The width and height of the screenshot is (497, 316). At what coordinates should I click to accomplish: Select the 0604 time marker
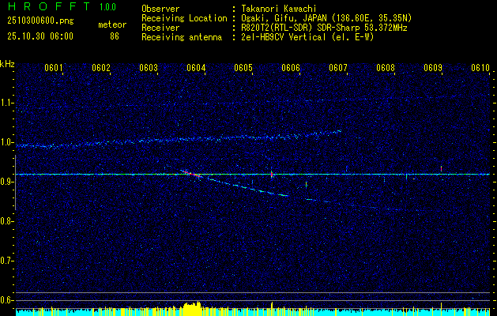coord(196,68)
